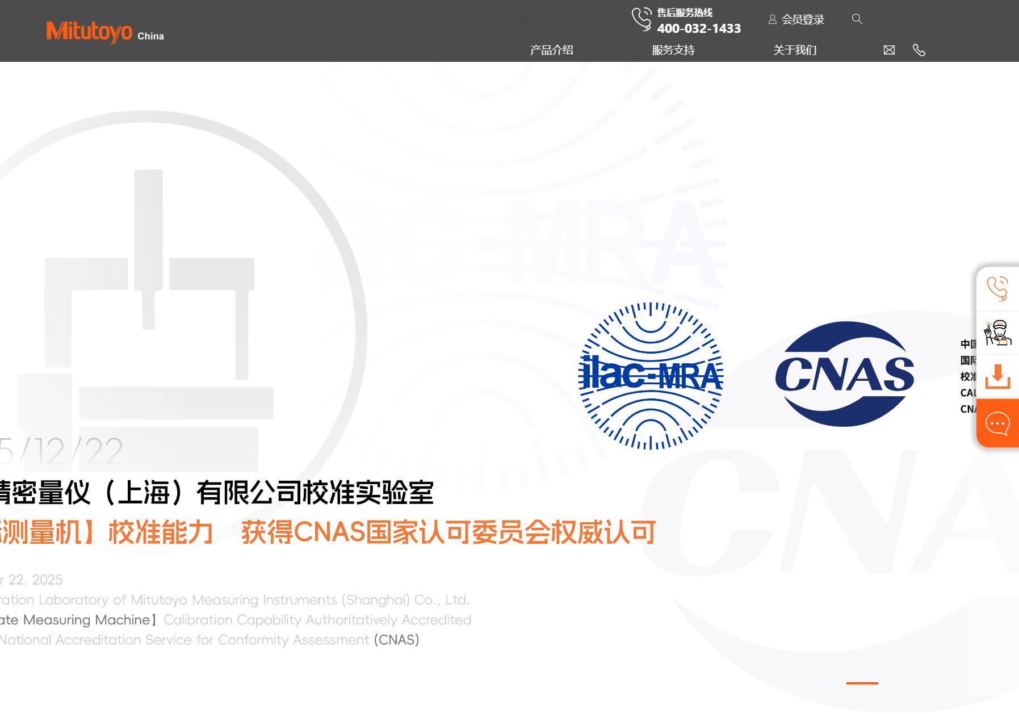The height and width of the screenshot is (714, 1019).
Task: Click the text National Accreditation Service for Conformity Assessment
Action: tap(184, 640)
